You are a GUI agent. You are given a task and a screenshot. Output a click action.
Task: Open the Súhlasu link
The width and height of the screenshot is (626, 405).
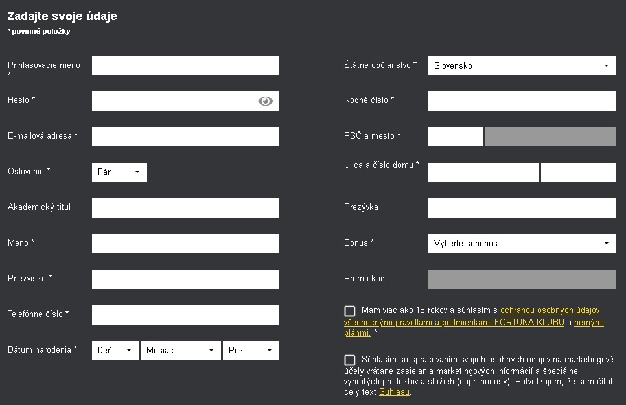[394, 392]
